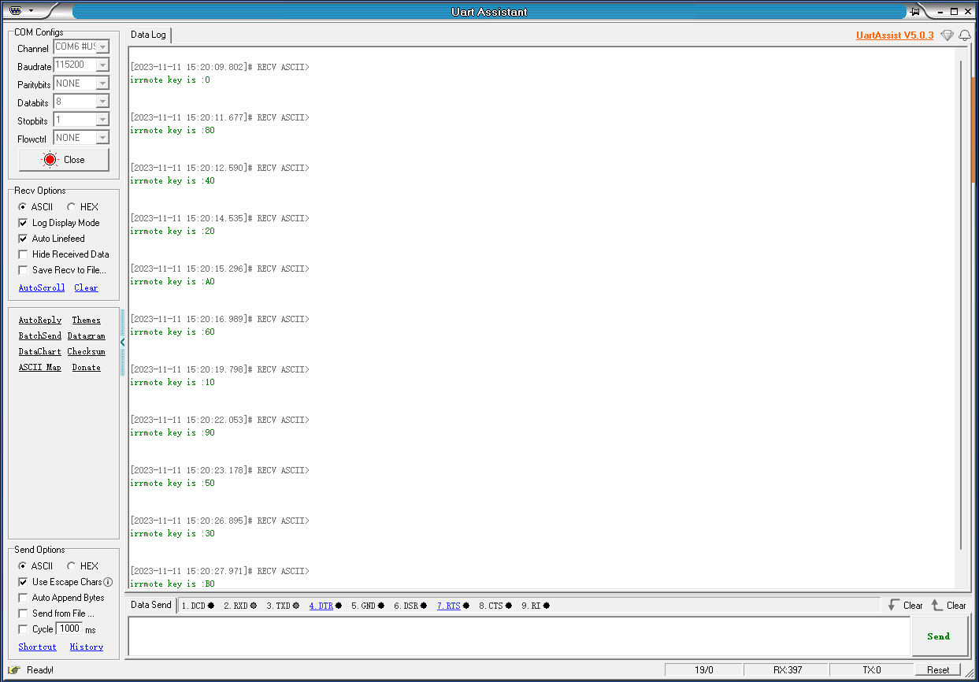Toggle Use Escape Chars checkbox
979x682 pixels.
[x=23, y=582]
